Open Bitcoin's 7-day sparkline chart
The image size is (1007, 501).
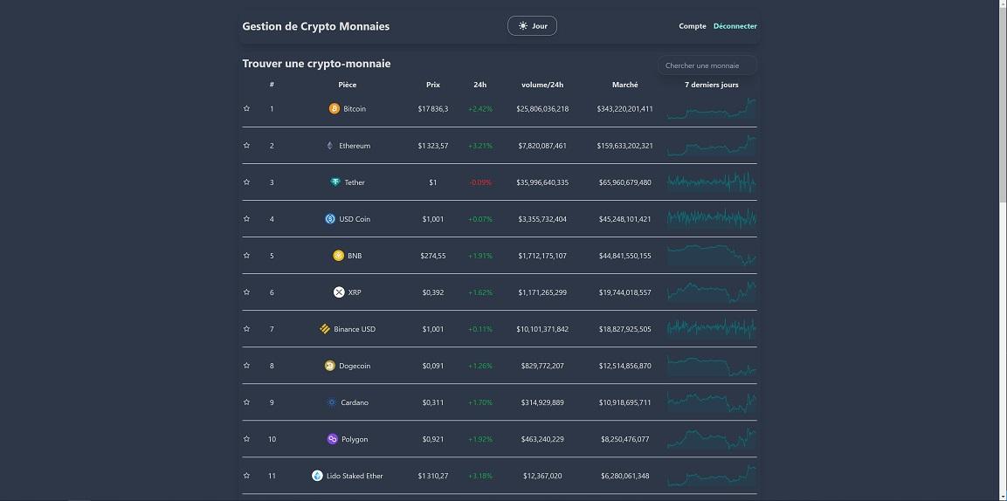tap(712, 109)
